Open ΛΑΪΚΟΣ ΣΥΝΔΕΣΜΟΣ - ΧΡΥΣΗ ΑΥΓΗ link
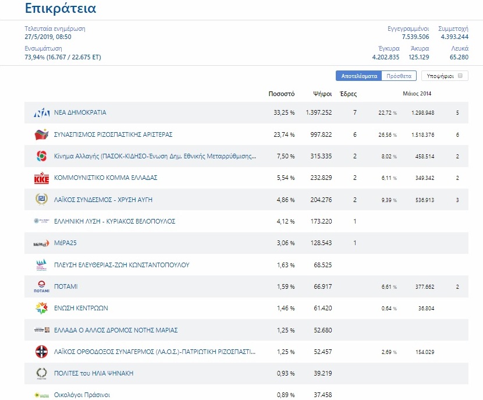483x400 pixels. (x=103, y=200)
